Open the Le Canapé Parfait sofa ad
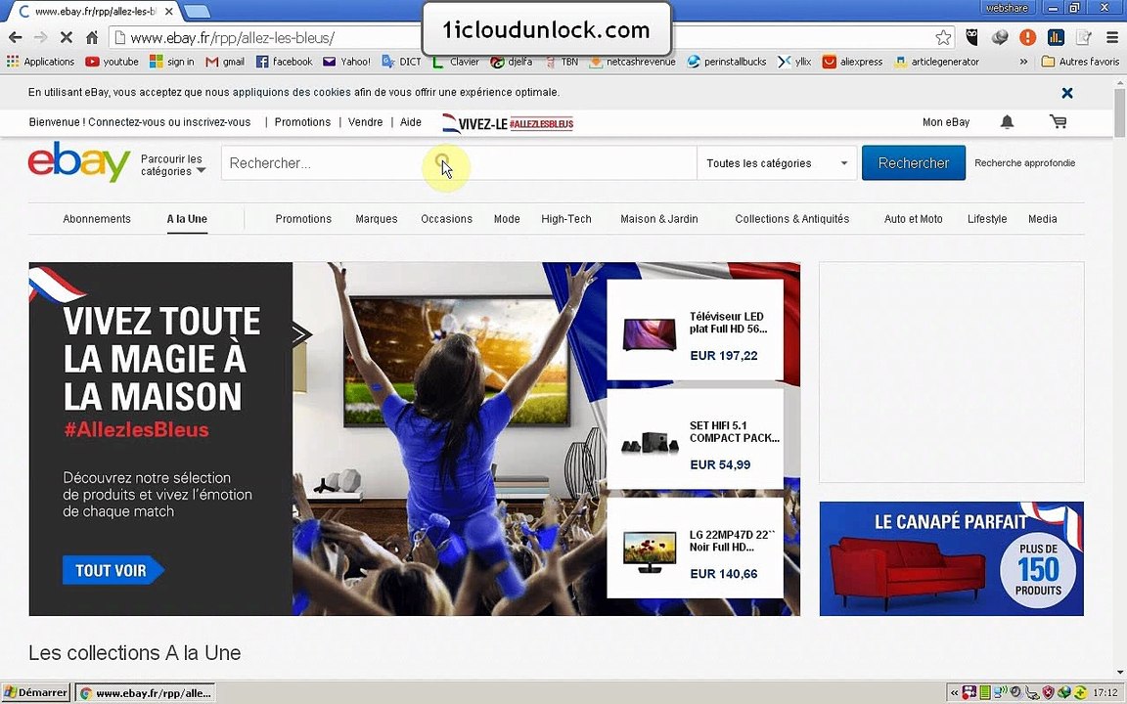The height and width of the screenshot is (704, 1127). 952,558
